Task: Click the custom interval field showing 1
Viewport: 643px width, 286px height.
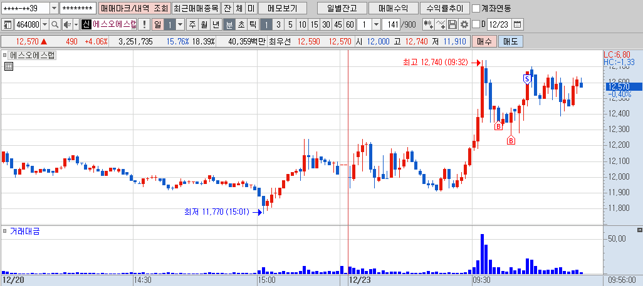Action: point(365,24)
